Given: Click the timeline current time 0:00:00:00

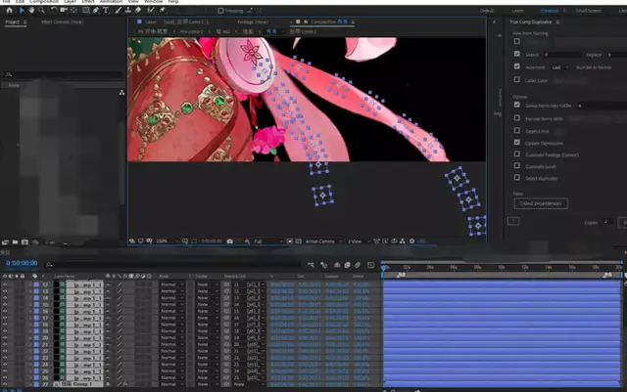Looking at the screenshot, I should click(22, 263).
